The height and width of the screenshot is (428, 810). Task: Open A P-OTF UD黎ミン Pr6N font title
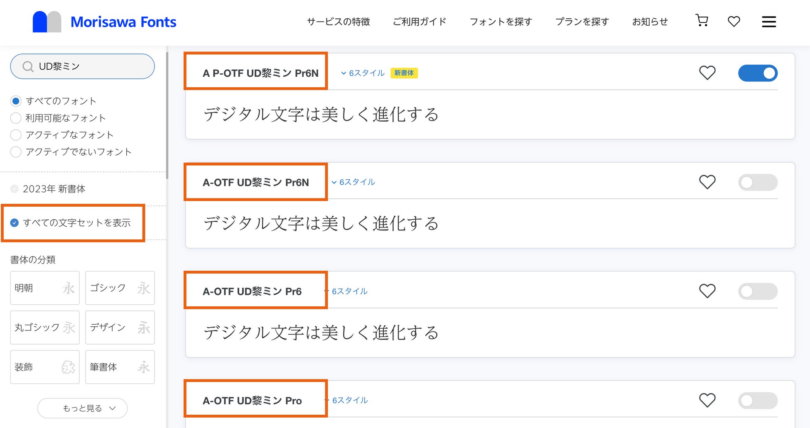[260, 73]
